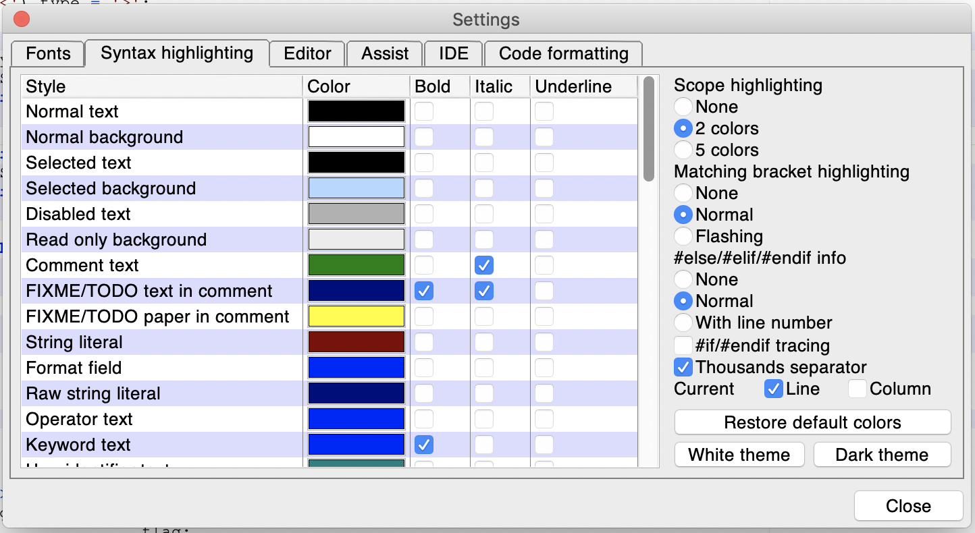Open the Code formatting tab
Viewport: 975px width, 533px height.
pyautogui.click(x=563, y=54)
